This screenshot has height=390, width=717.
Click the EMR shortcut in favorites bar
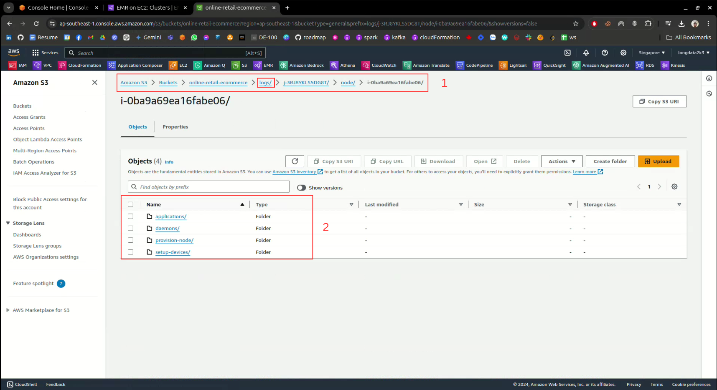(x=264, y=65)
